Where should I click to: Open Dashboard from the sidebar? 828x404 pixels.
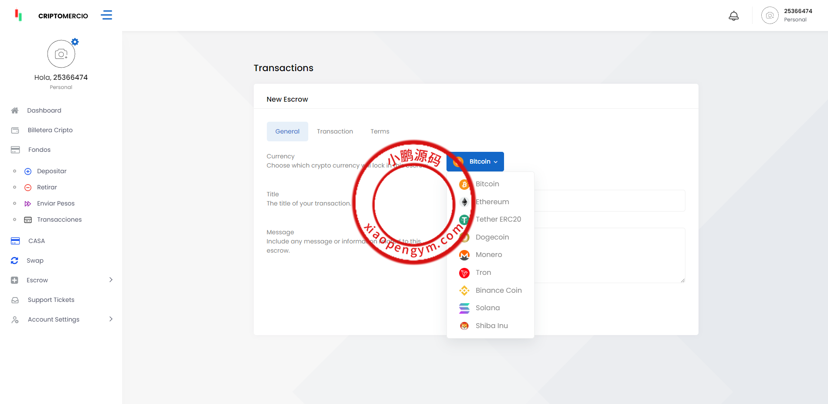click(x=44, y=110)
